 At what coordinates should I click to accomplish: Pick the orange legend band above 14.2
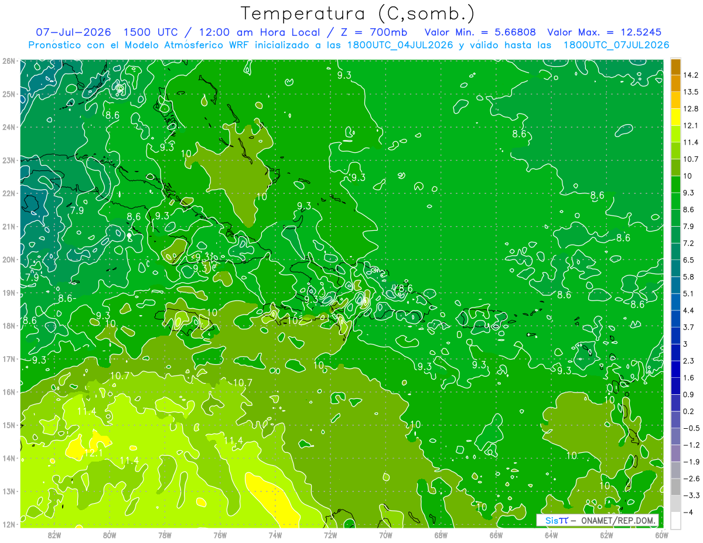(x=675, y=67)
